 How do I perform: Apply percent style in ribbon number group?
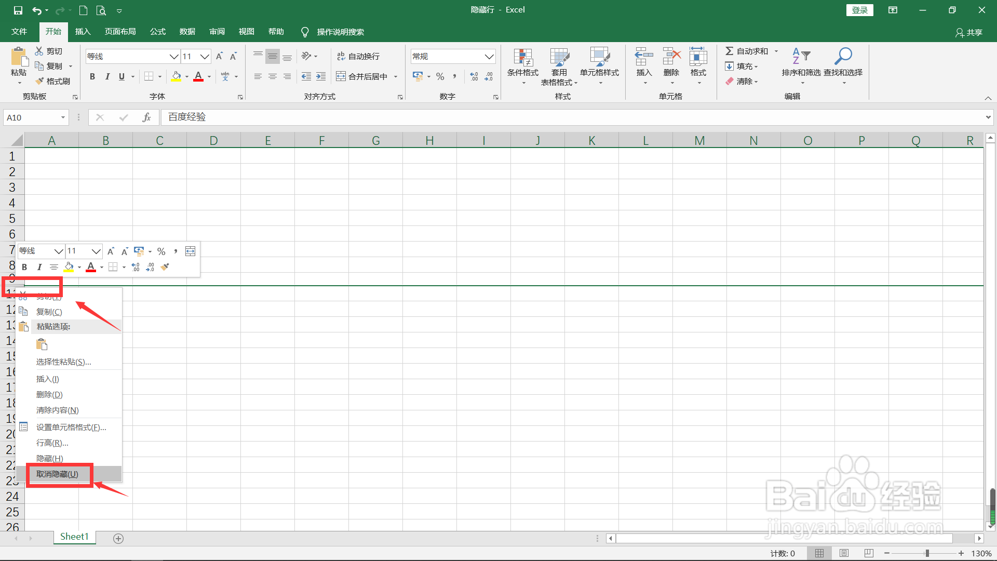point(440,76)
